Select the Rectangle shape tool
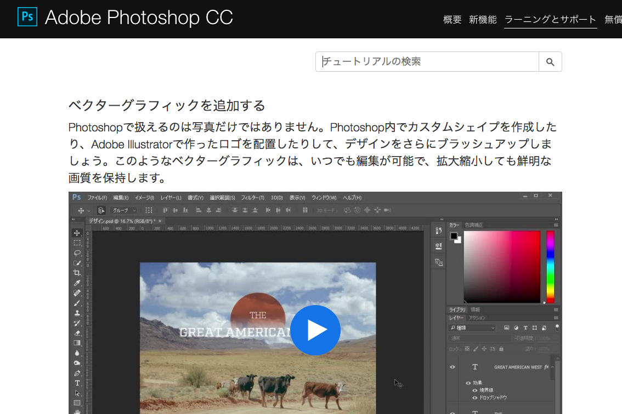This screenshot has height=414, width=622. pos(77,403)
